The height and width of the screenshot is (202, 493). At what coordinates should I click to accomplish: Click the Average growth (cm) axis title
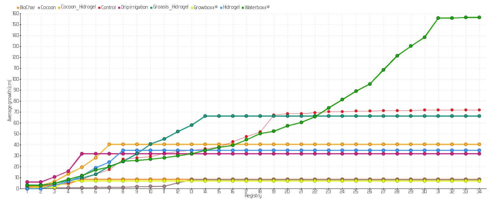click(x=9, y=101)
